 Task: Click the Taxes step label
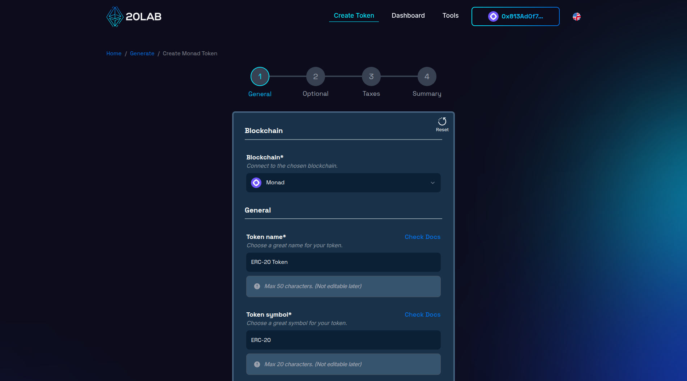click(x=371, y=94)
